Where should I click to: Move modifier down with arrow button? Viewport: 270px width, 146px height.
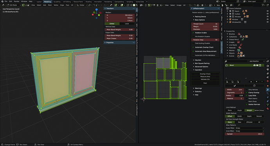tap(257, 81)
